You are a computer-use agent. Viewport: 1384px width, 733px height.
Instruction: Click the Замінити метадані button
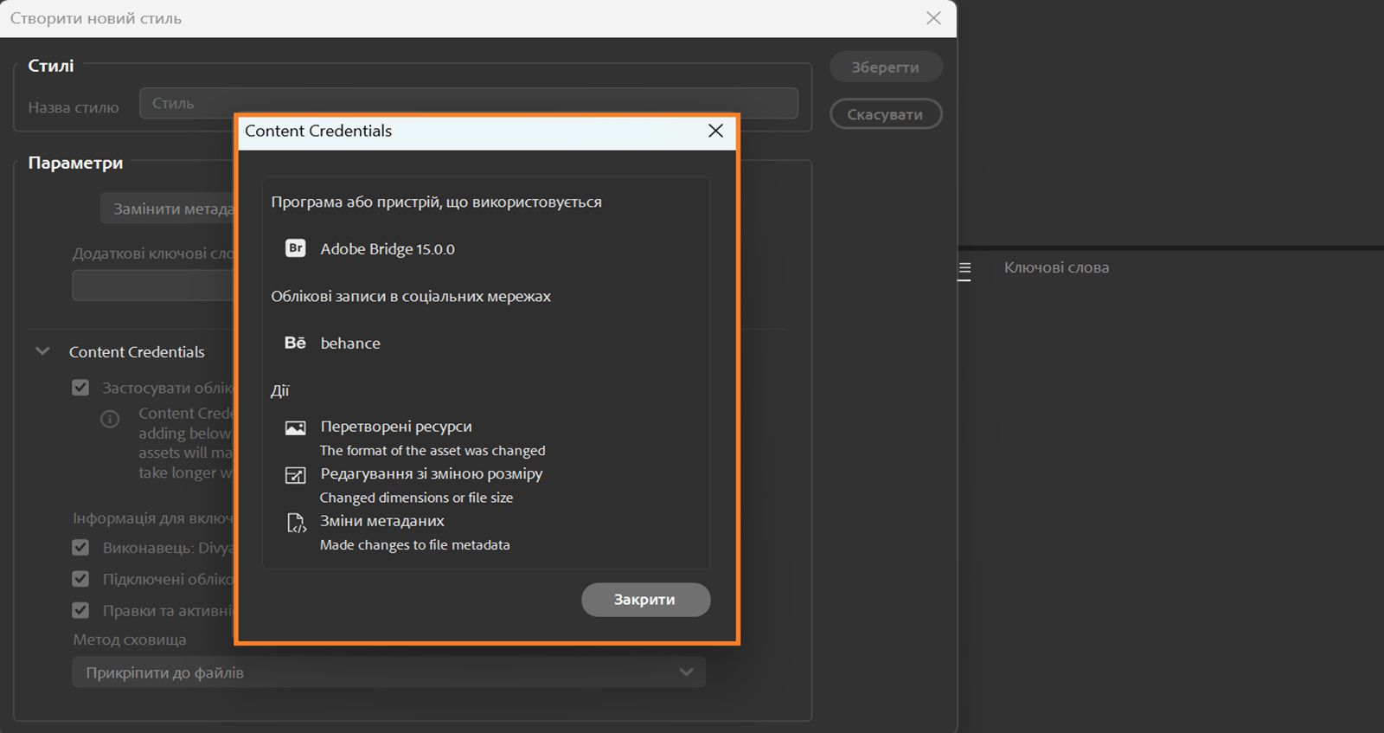pos(168,209)
